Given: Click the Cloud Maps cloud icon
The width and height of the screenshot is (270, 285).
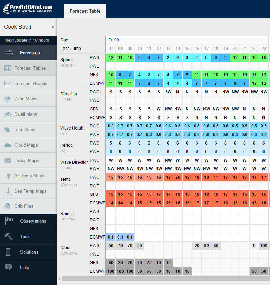Looking at the screenshot, I should [x=8, y=145].
